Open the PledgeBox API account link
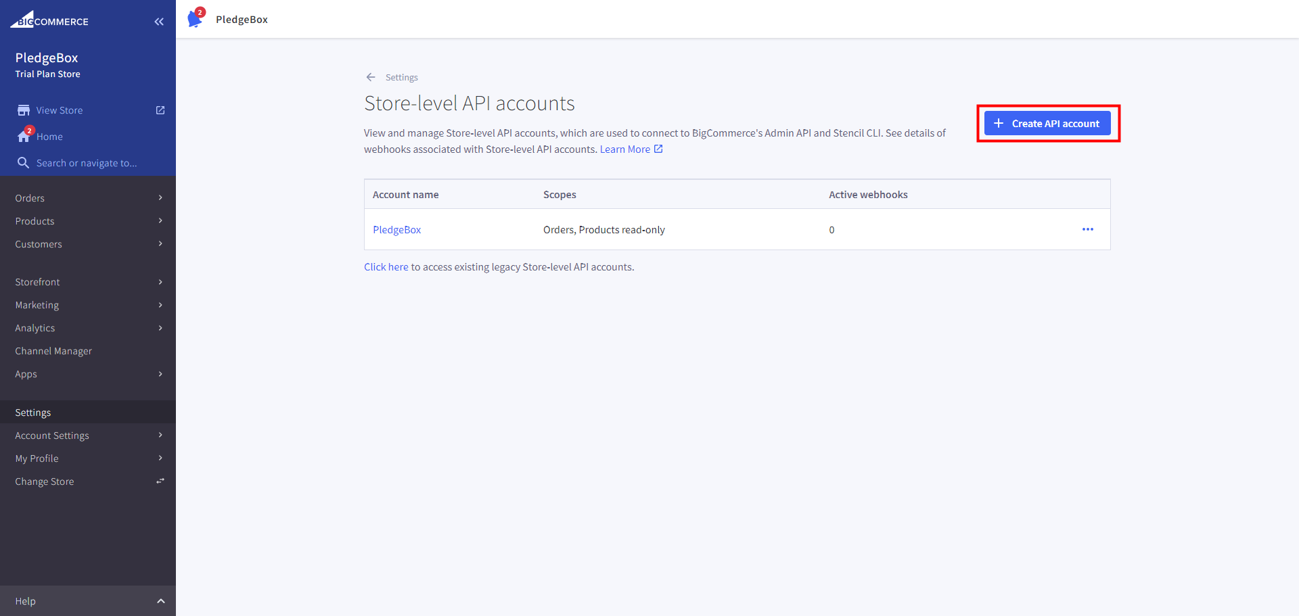The width and height of the screenshot is (1299, 616). (x=397, y=230)
